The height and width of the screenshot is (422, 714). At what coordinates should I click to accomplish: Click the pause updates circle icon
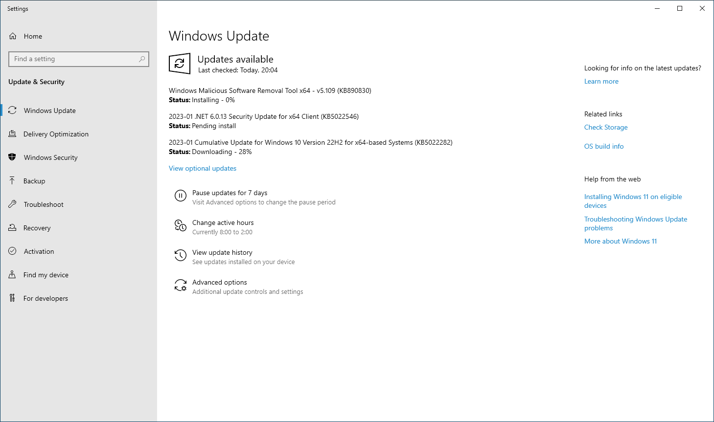point(181,196)
